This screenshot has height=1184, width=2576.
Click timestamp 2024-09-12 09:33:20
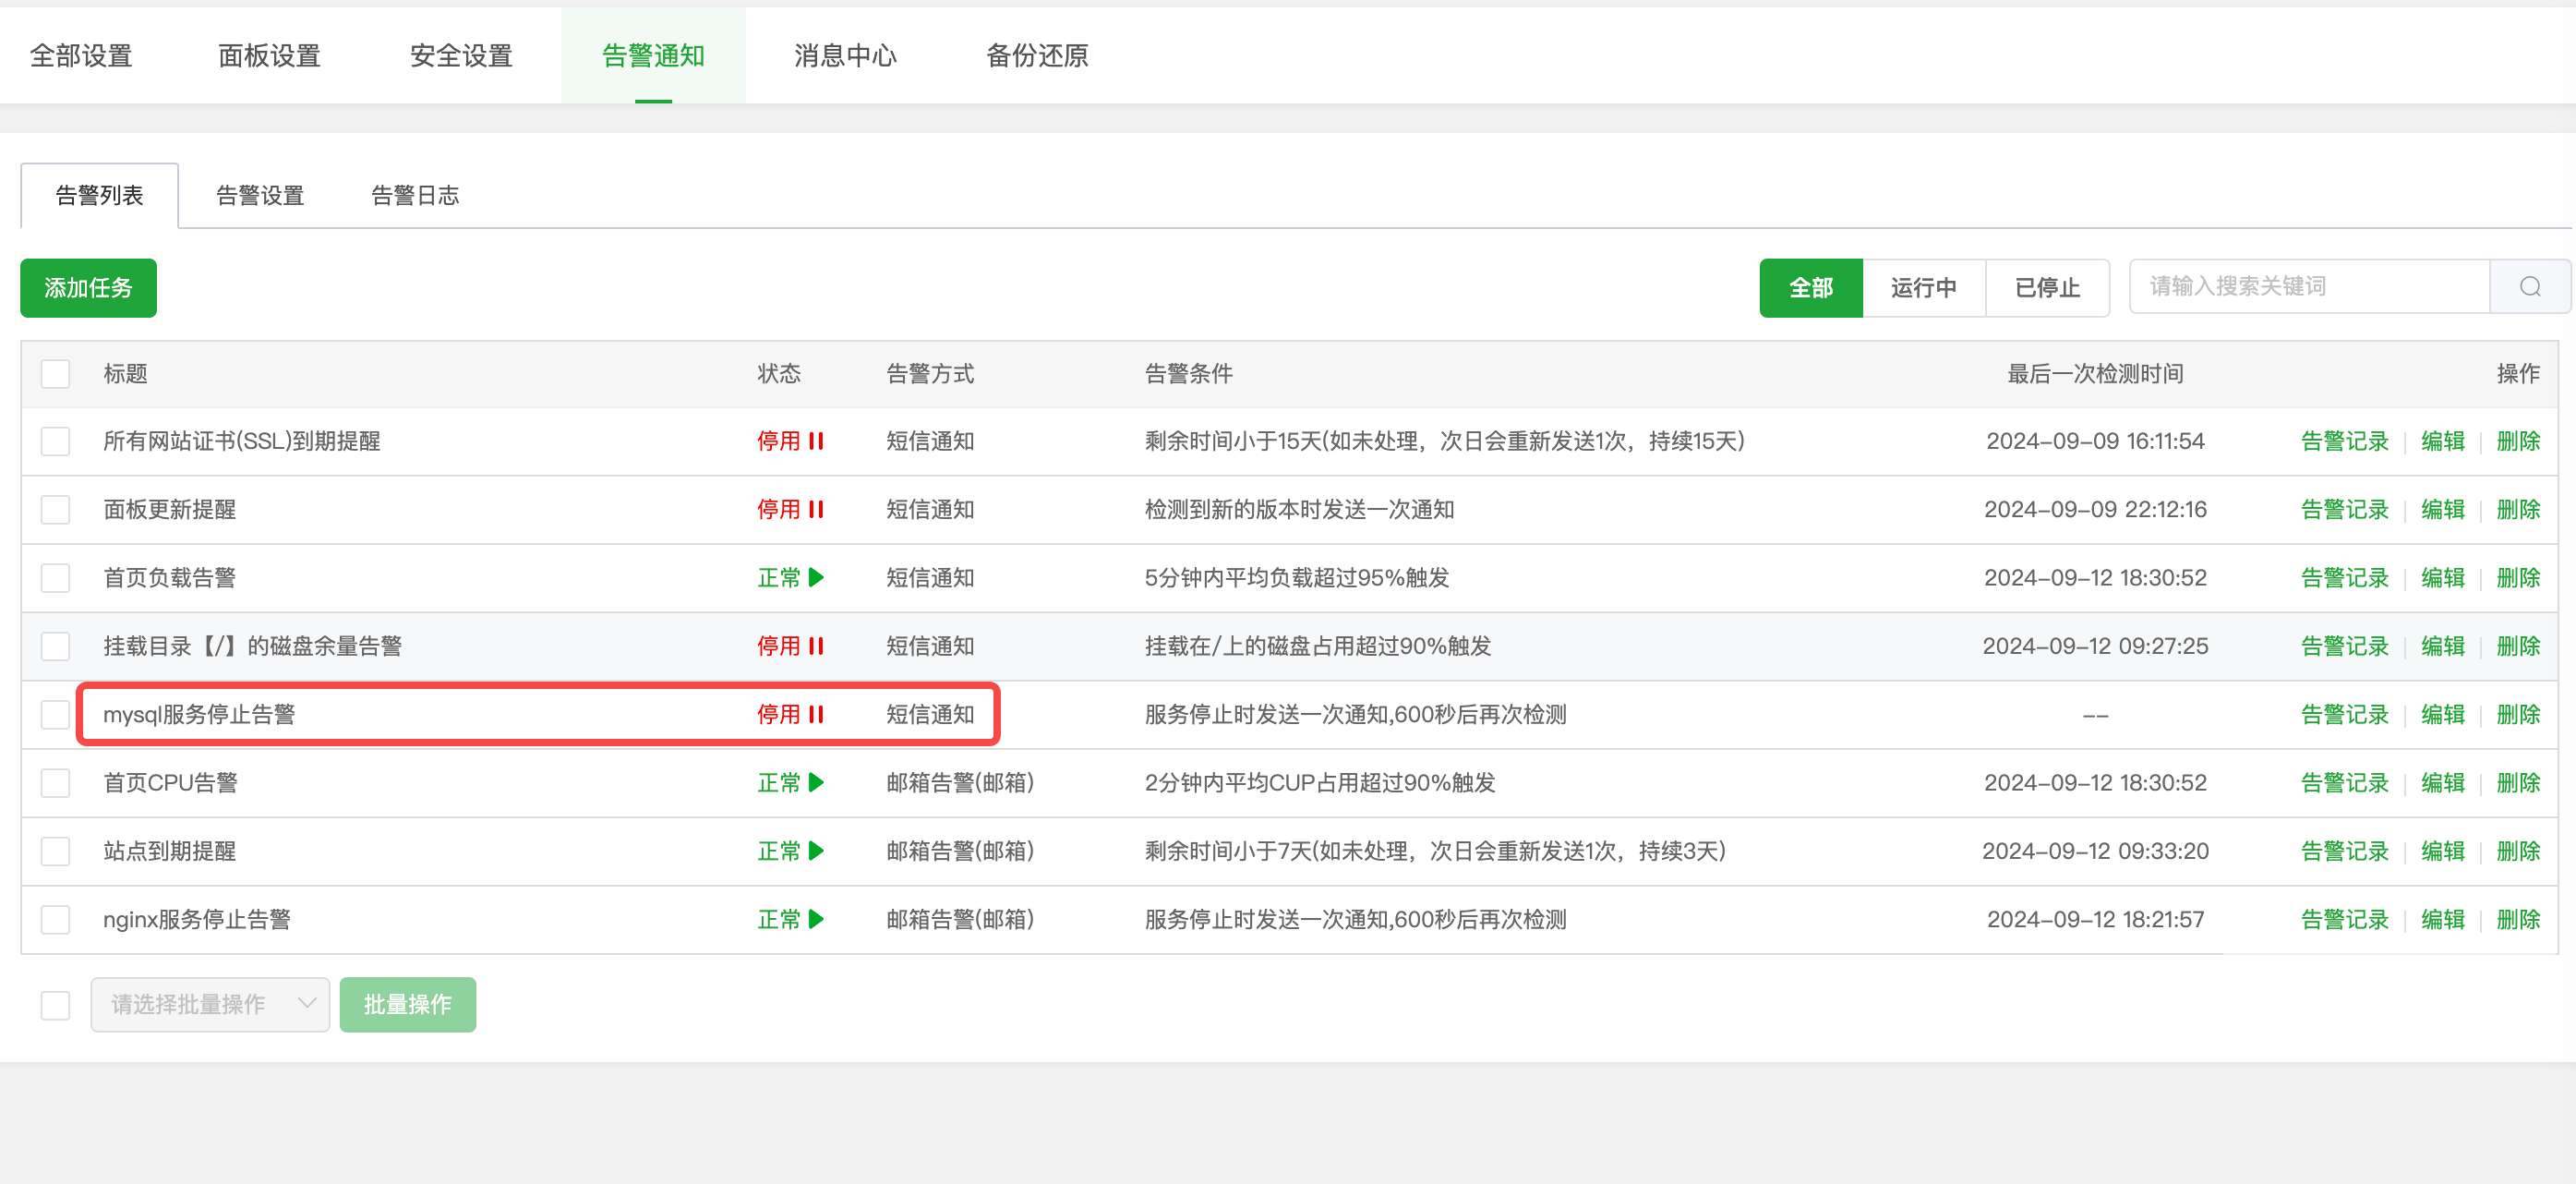pyautogui.click(x=2095, y=851)
